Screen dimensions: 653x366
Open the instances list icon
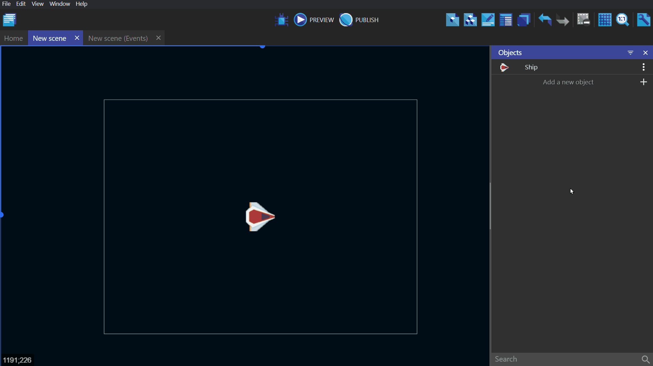(x=505, y=20)
